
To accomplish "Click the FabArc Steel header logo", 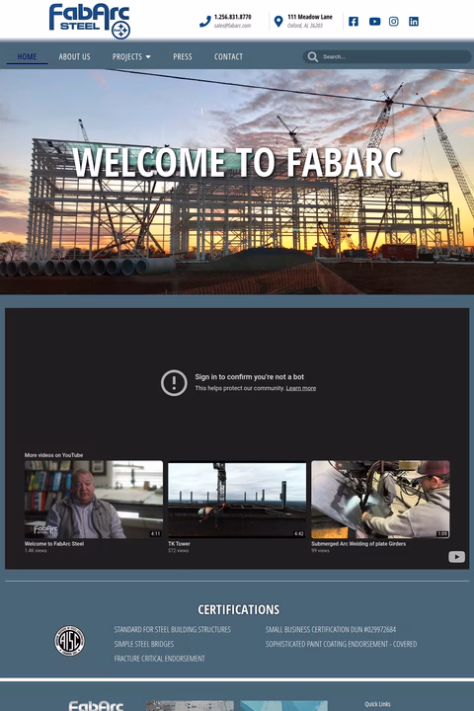I will pos(89,21).
